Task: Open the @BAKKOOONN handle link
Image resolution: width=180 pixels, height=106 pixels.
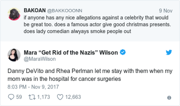Action: click(x=65, y=11)
